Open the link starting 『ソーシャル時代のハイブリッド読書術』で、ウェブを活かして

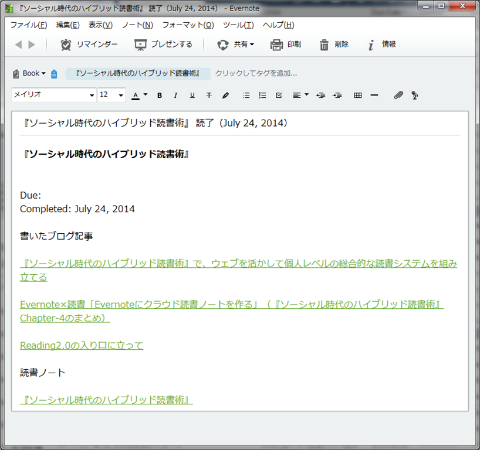[238, 271]
